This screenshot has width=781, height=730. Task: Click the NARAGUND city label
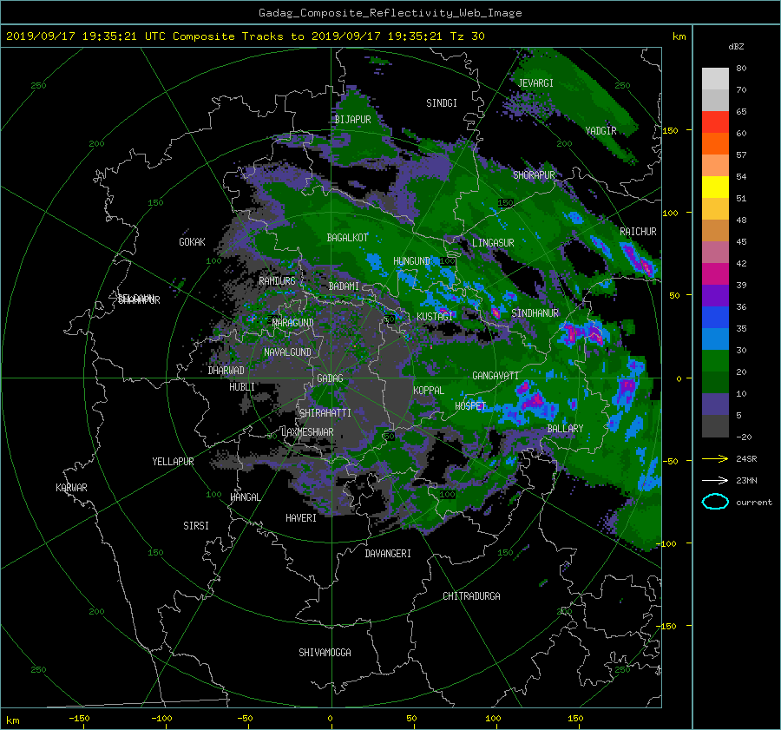(x=293, y=323)
